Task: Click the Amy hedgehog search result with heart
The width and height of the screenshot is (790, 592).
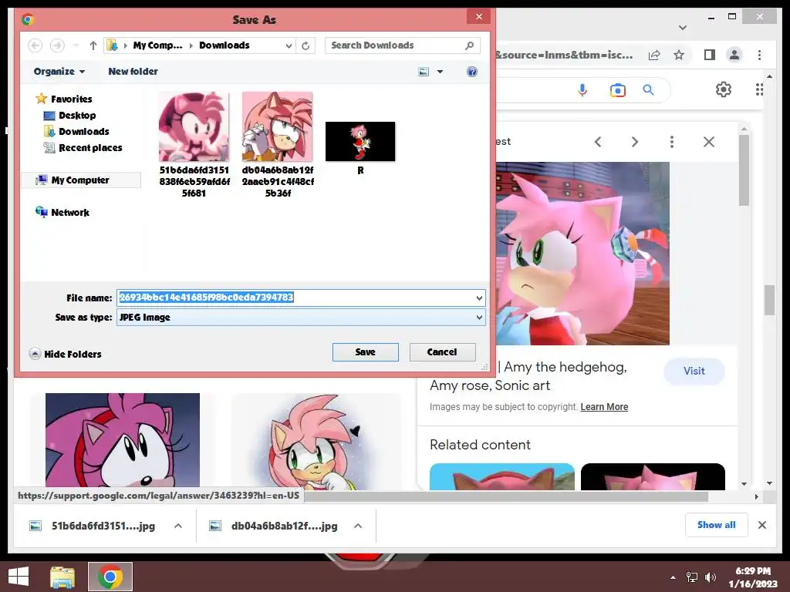Action: pyautogui.click(x=316, y=442)
